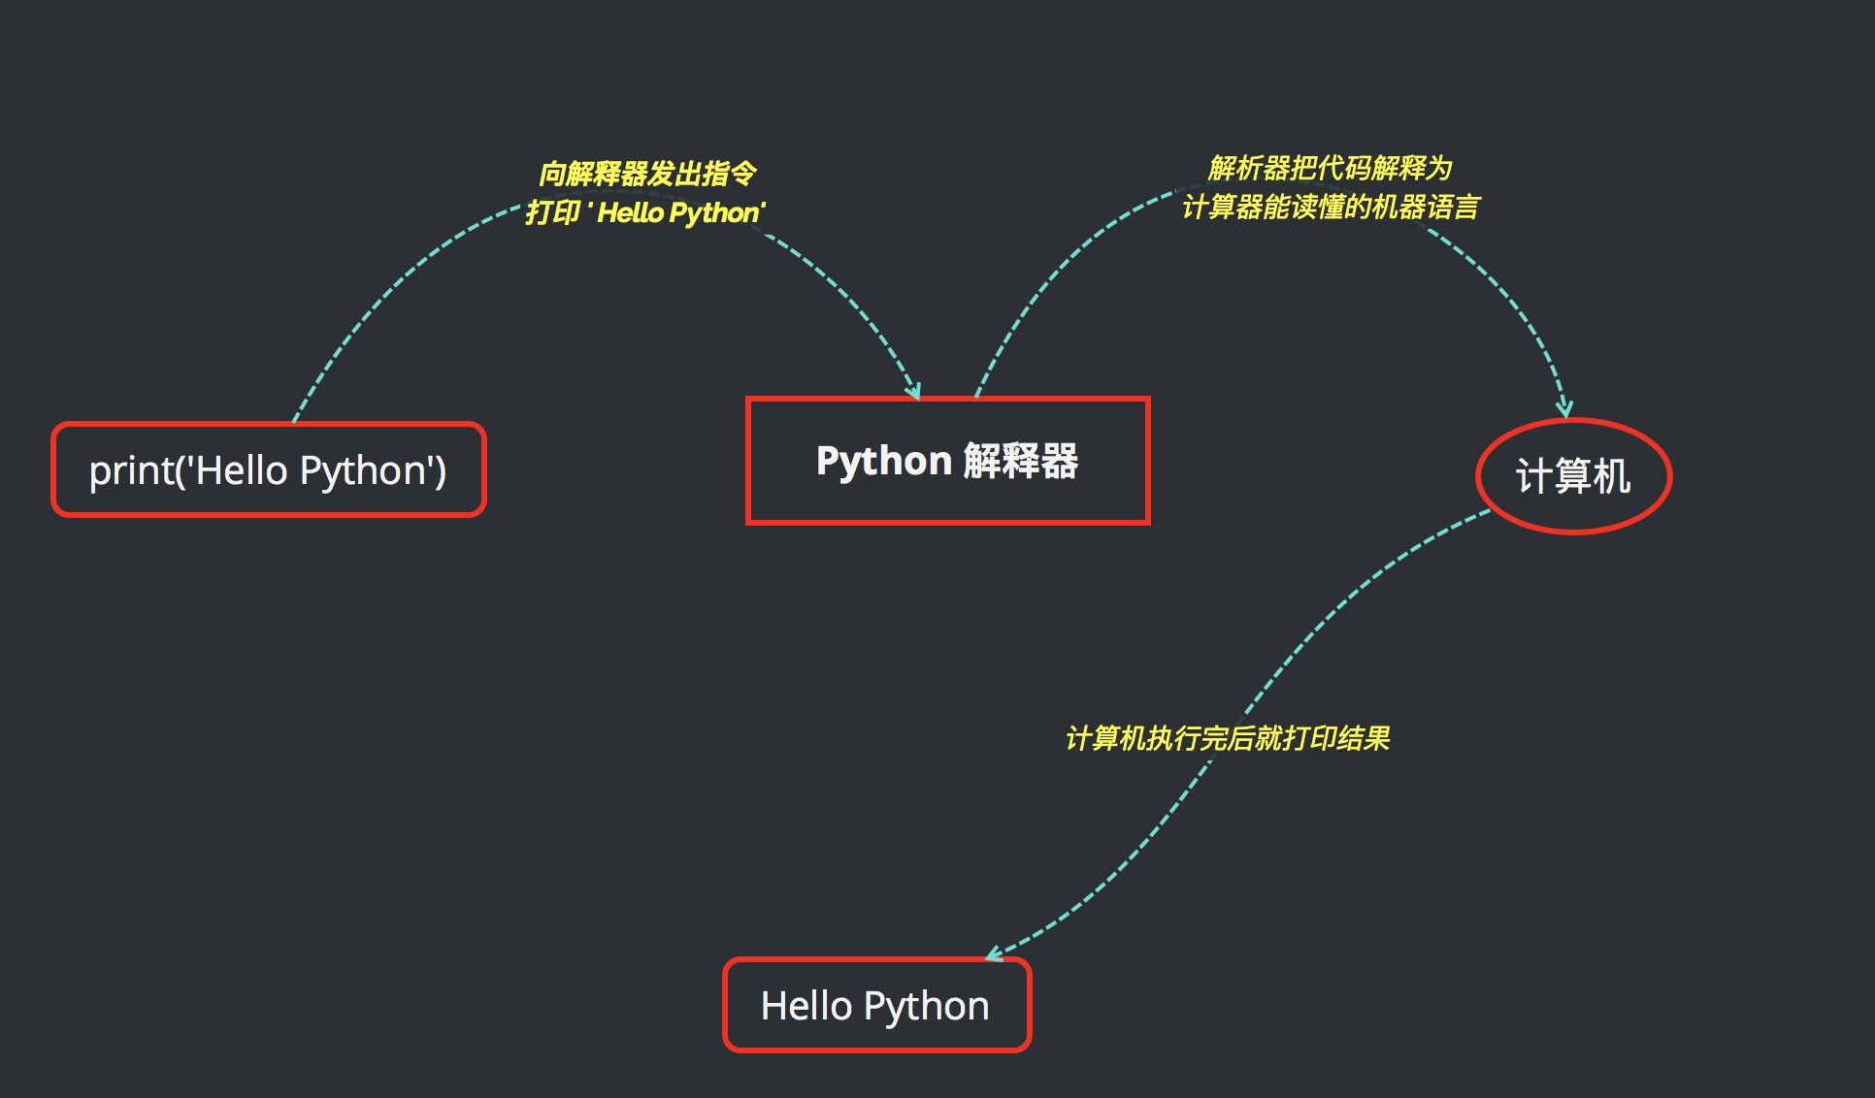Select the label 解析器把代码解释为
1875x1098 pixels.
click(1330, 168)
